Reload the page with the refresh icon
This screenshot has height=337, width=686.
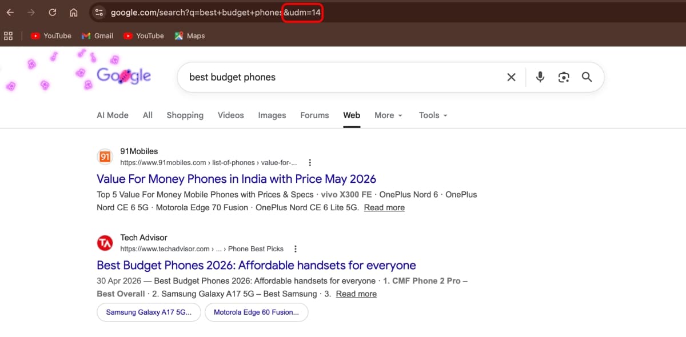(53, 12)
